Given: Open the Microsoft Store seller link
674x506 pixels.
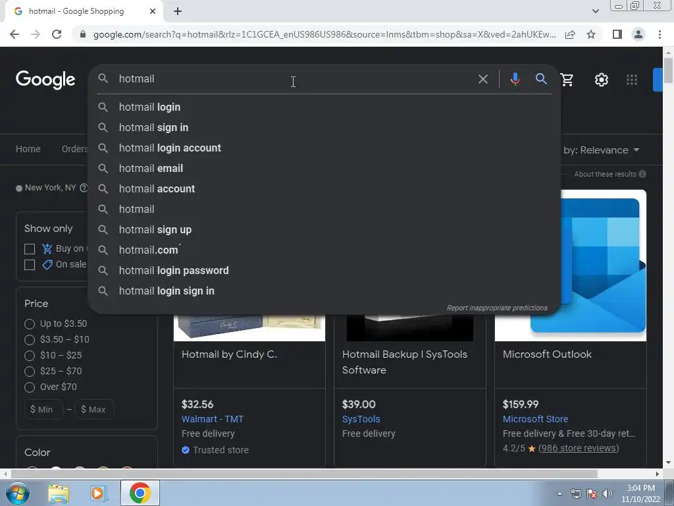Looking at the screenshot, I should tap(535, 419).
